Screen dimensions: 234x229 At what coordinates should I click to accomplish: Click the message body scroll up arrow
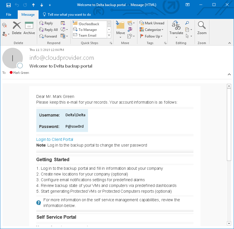click(x=229, y=86)
